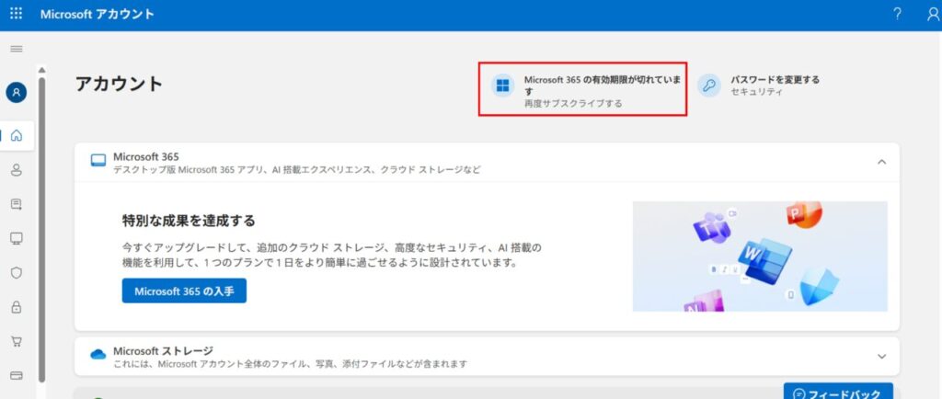
Task: Open the Order history cart sidebar icon
Action: 17,341
